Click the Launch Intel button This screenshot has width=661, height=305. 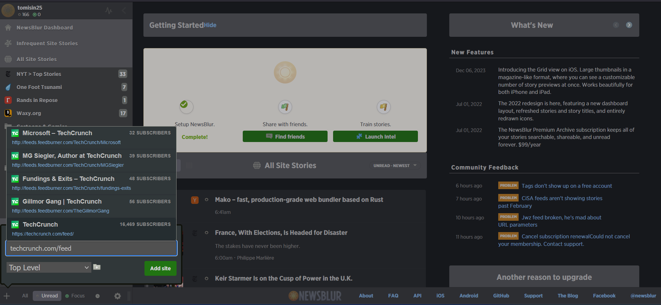coord(375,137)
